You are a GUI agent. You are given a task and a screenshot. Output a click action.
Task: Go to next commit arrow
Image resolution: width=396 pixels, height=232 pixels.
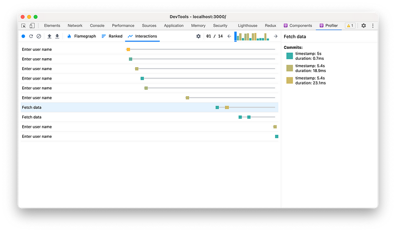(x=276, y=37)
